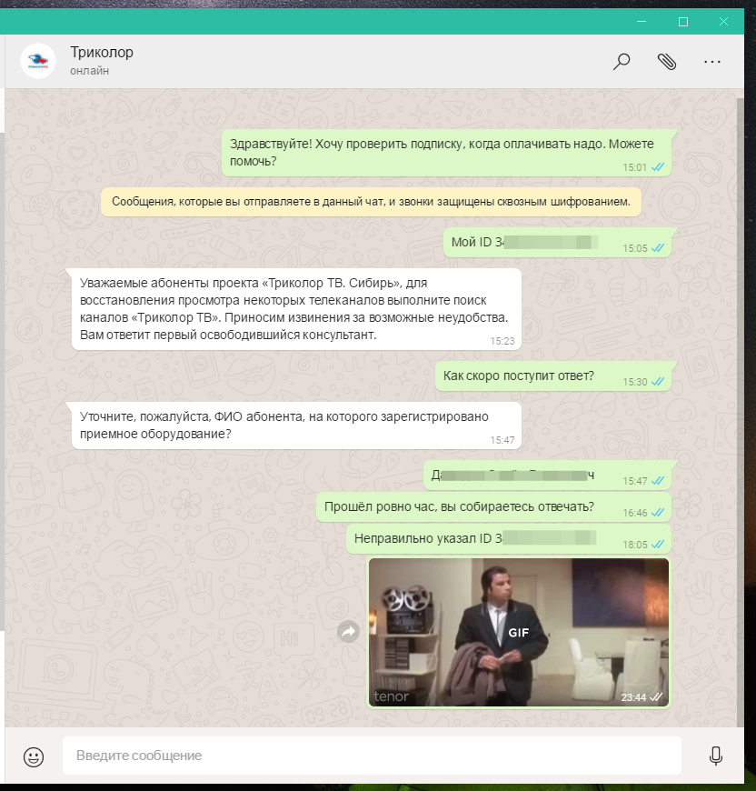
Task: Play the Travolta GIF message
Action: pyautogui.click(x=519, y=632)
